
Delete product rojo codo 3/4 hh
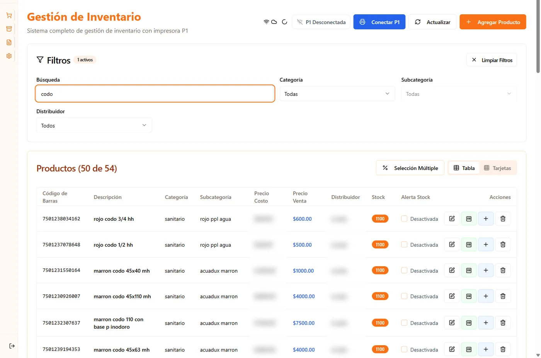point(503,219)
